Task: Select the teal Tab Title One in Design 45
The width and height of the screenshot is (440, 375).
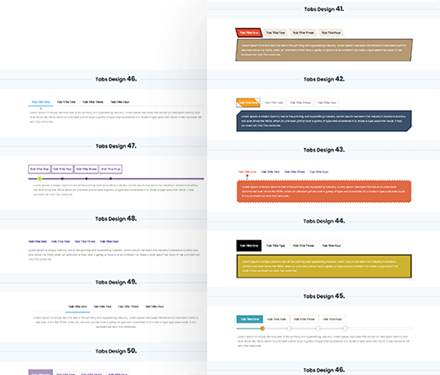Action: click(250, 319)
